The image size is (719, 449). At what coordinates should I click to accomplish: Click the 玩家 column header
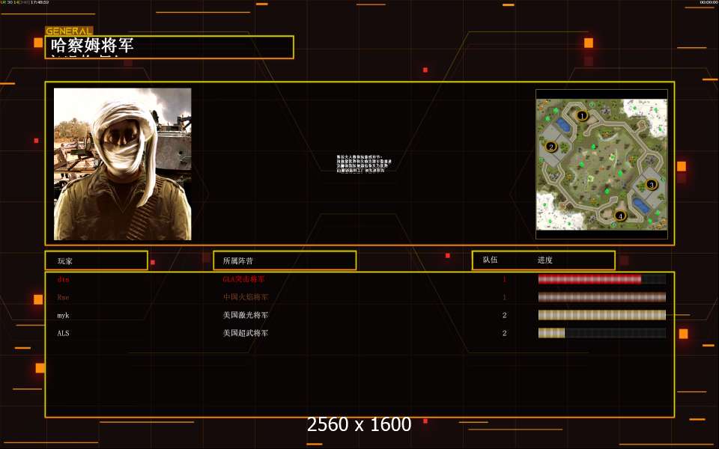97,260
